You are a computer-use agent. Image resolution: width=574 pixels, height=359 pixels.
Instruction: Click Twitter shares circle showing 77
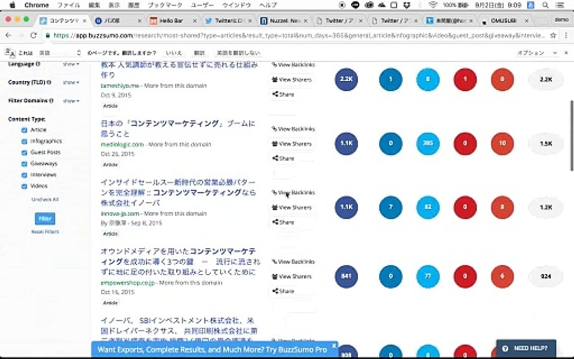coord(428,276)
